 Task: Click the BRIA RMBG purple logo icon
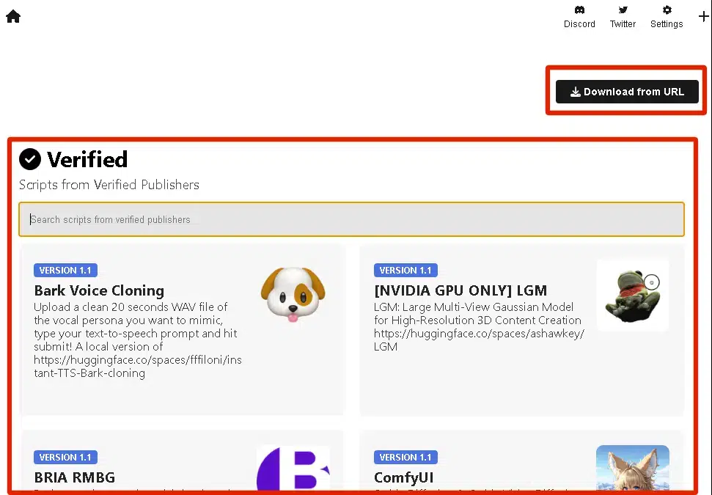[x=293, y=468]
